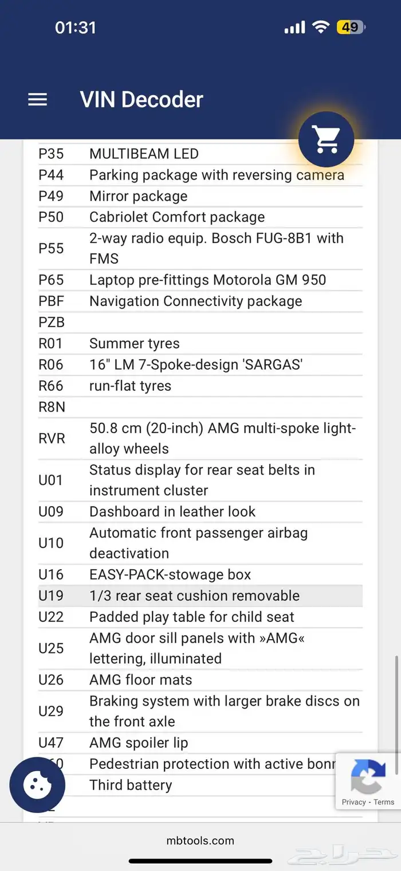Image resolution: width=401 pixels, height=871 pixels.
Task: Tap the mbtools.com address bar
Action: [200, 841]
